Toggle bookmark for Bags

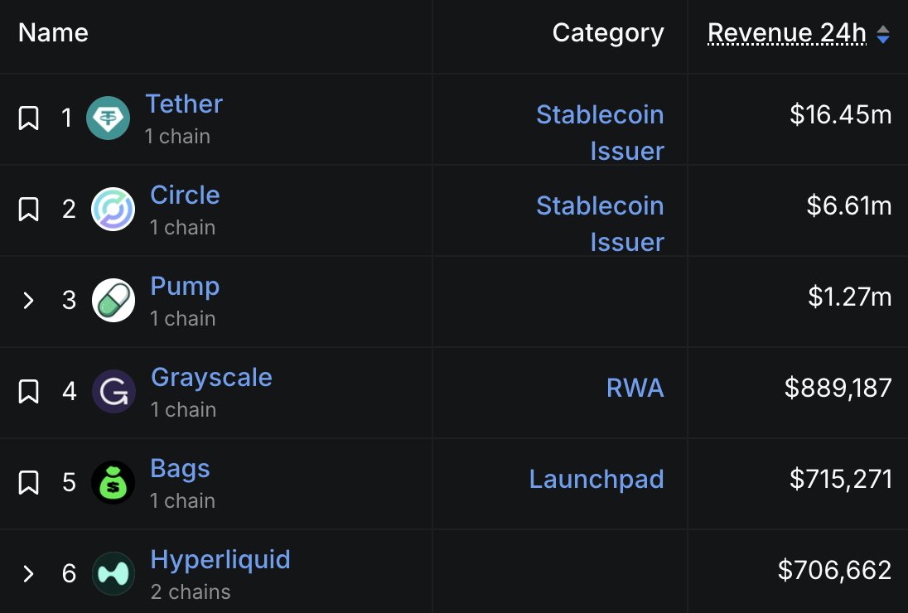[x=29, y=482]
